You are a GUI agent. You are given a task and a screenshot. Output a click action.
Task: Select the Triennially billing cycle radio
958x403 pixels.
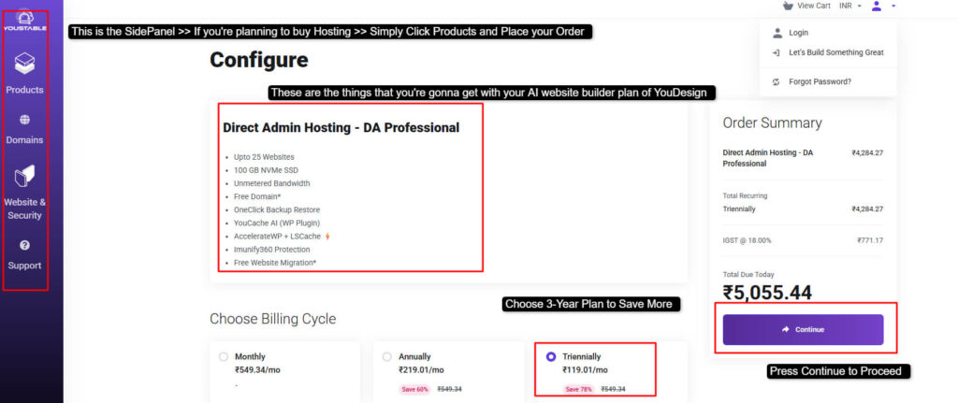coord(551,356)
